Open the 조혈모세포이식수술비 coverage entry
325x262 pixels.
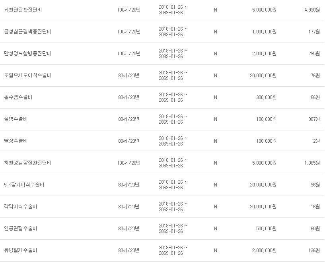click(27, 76)
